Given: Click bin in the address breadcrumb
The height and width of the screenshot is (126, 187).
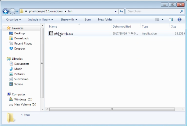Looking at the screenshot, I should pyautogui.click(x=70, y=11).
